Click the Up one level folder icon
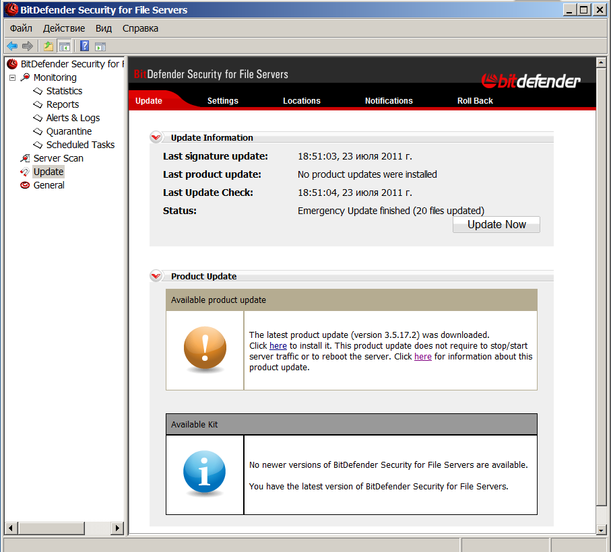 pos(49,46)
